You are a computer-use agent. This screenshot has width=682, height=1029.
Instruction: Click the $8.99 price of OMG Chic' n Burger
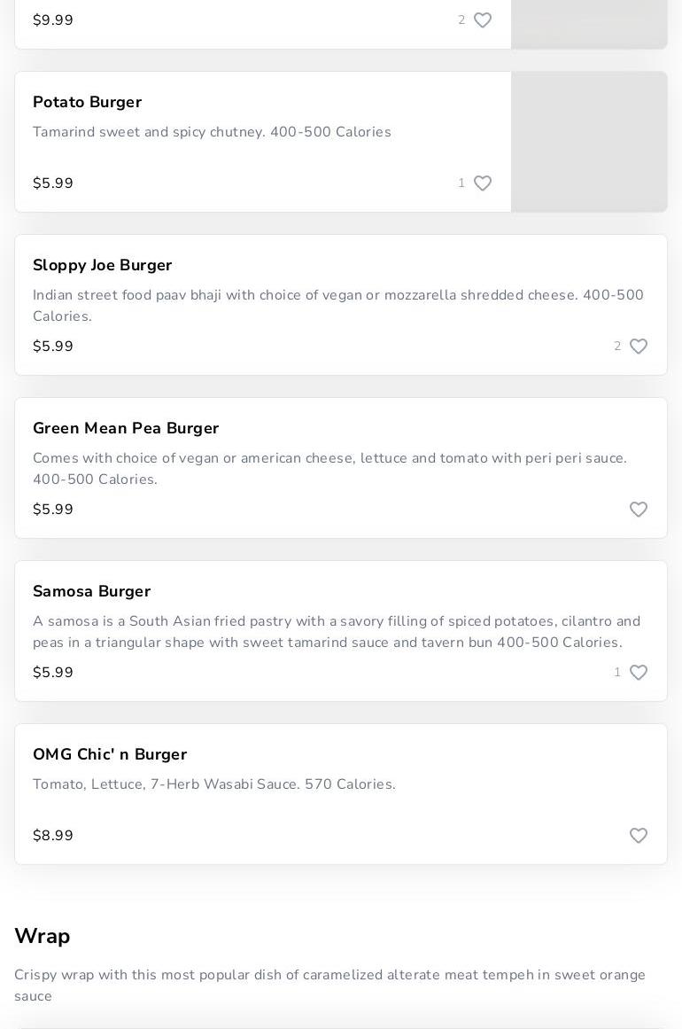coord(53,836)
